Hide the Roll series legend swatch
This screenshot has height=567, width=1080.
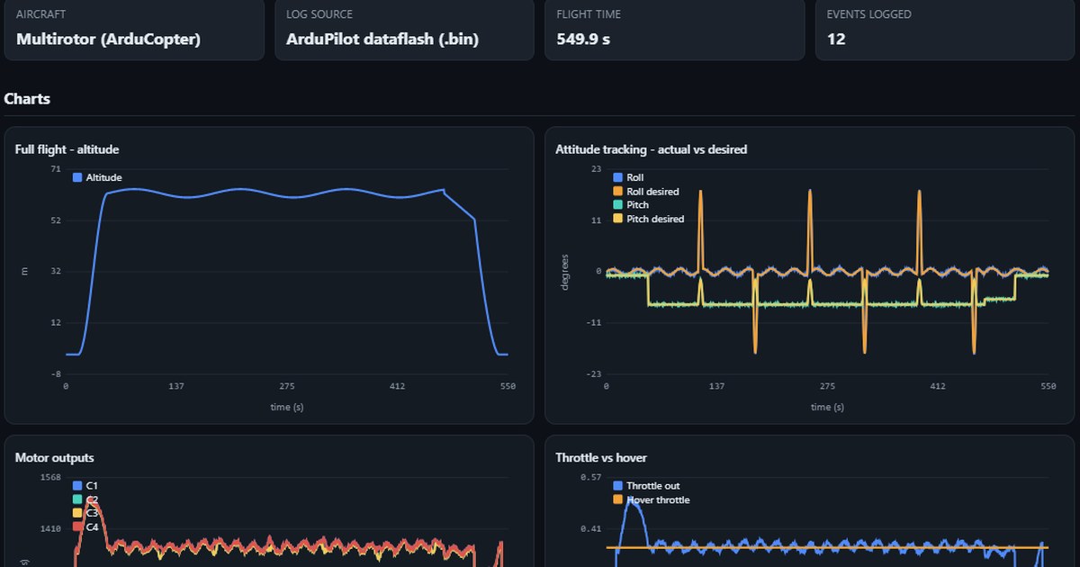point(617,177)
